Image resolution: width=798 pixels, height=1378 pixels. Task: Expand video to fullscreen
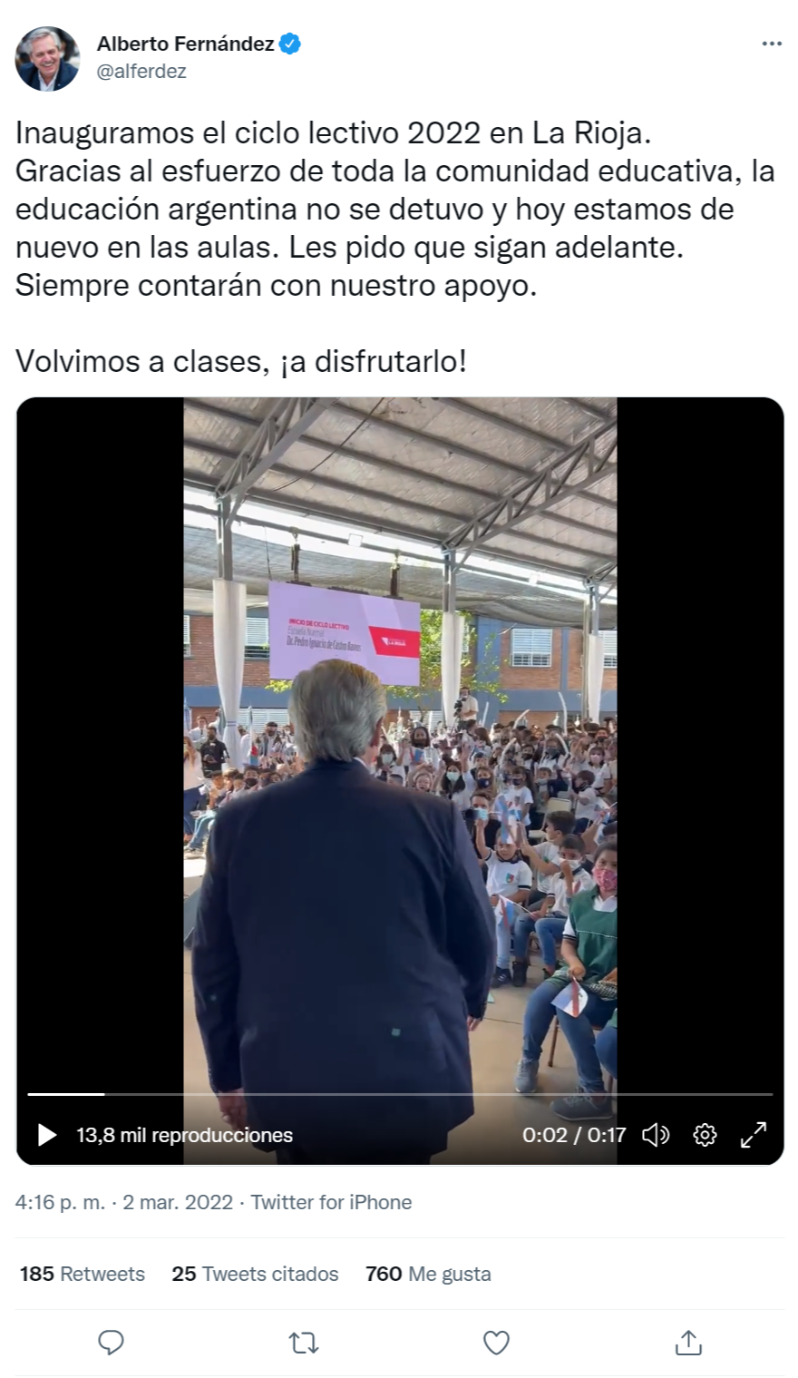tap(754, 1135)
